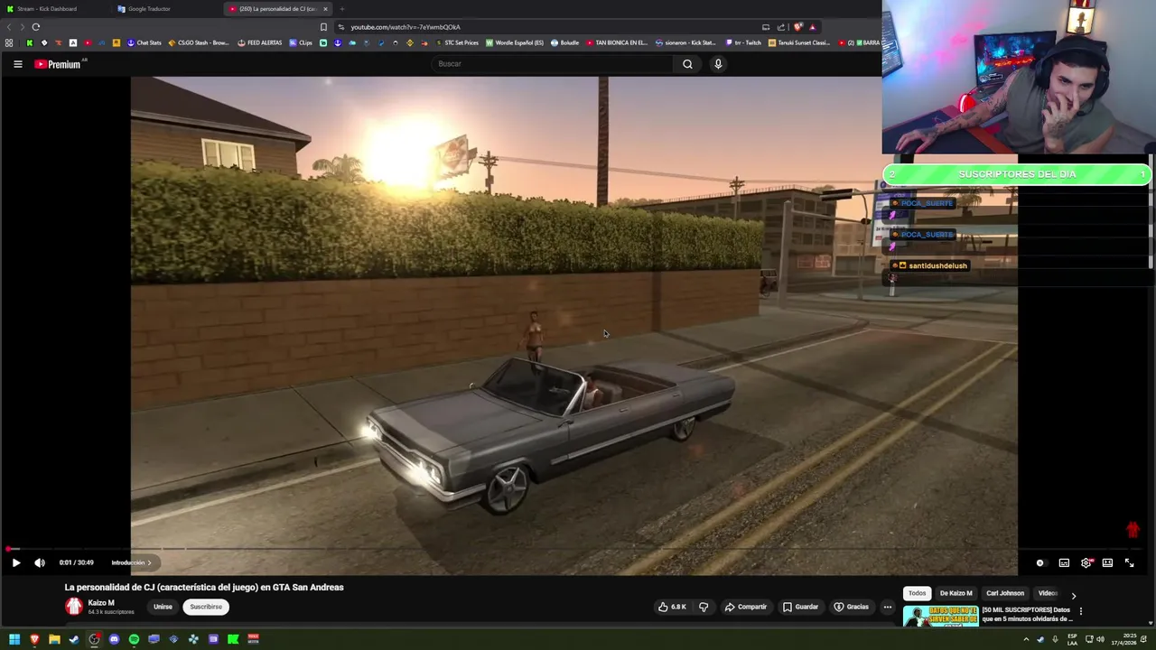Mute the video volume
This screenshot has width=1156, height=650.
(40, 562)
